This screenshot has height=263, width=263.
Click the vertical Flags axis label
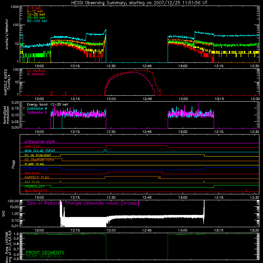(x=13, y=164)
